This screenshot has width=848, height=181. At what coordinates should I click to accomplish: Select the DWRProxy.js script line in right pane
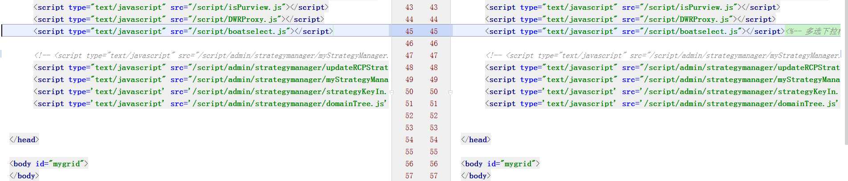[x=630, y=19]
